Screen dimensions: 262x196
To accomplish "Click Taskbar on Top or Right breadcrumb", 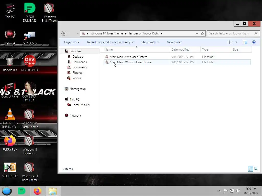I will [144, 33].
